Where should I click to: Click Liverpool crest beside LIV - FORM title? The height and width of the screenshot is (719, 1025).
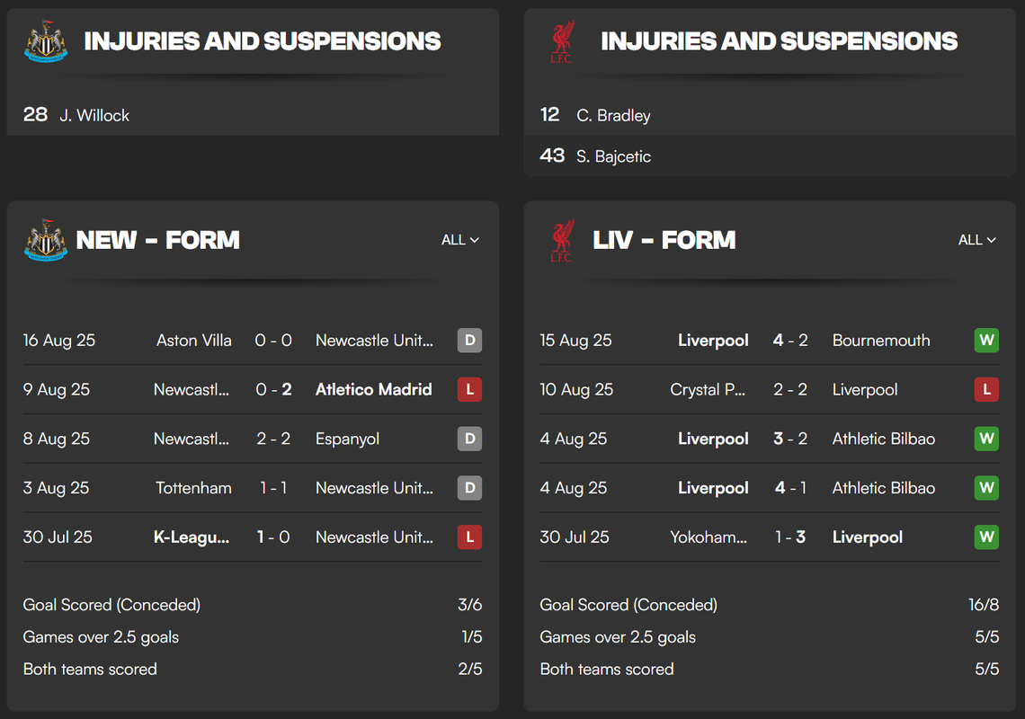562,240
